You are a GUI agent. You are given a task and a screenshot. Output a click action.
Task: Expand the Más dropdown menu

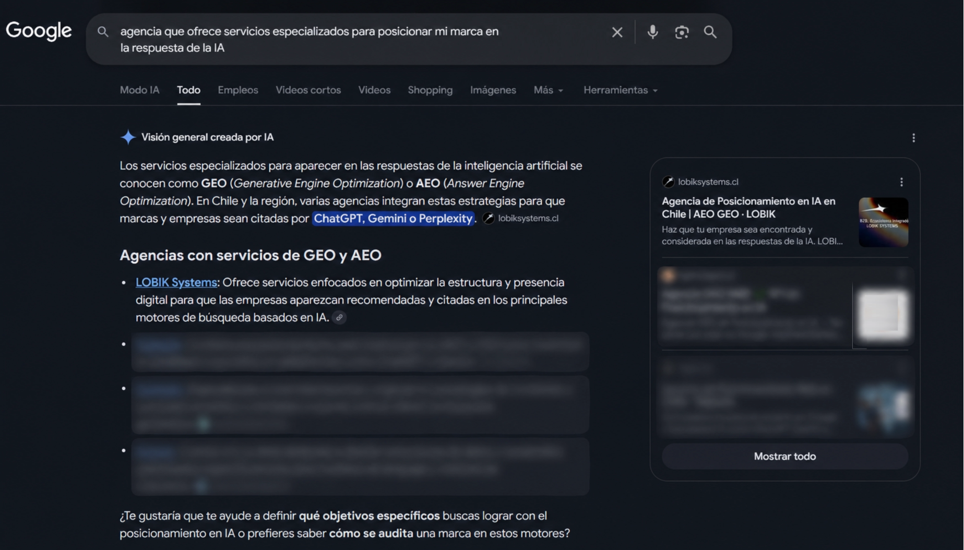548,90
